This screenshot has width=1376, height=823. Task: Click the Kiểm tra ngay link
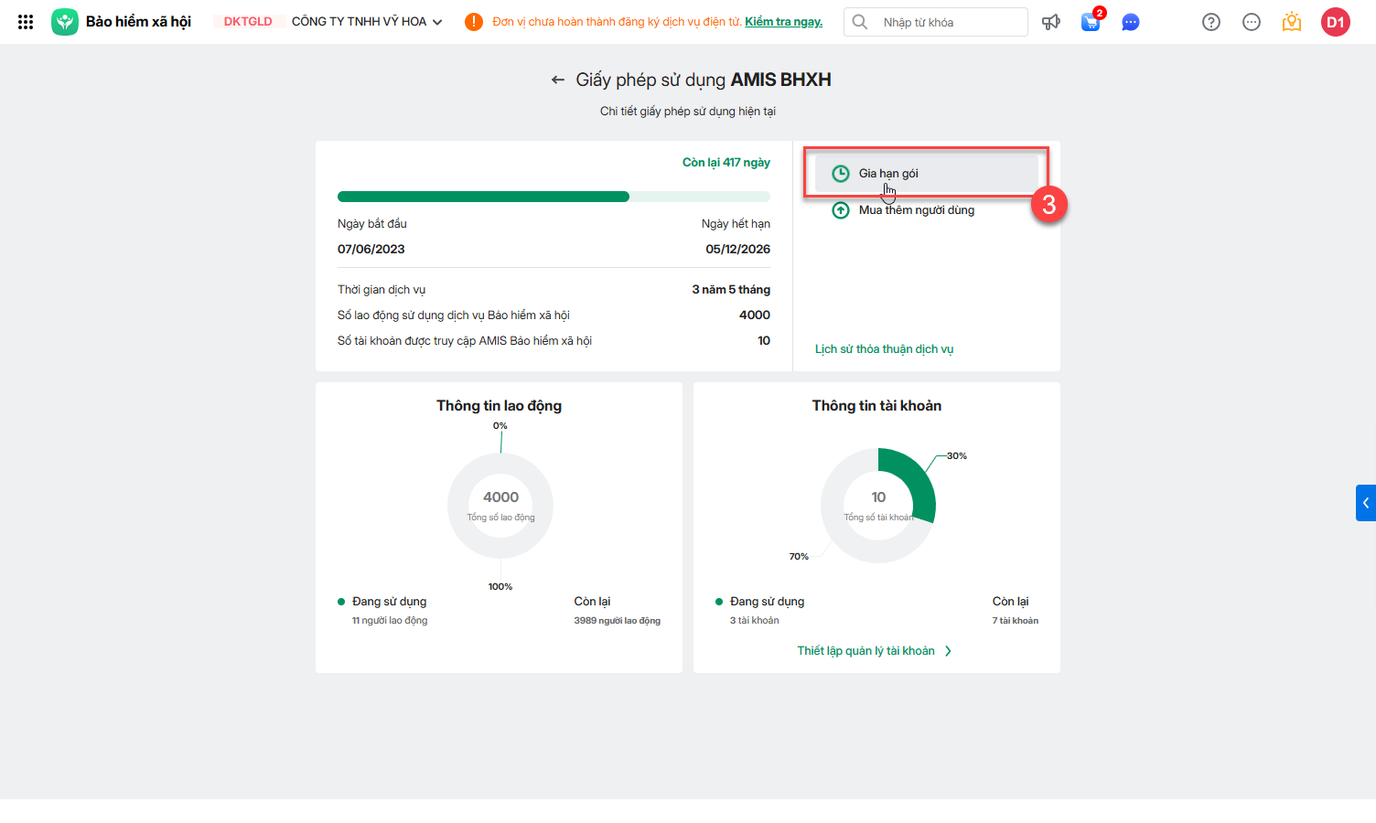tap(783, 22)
